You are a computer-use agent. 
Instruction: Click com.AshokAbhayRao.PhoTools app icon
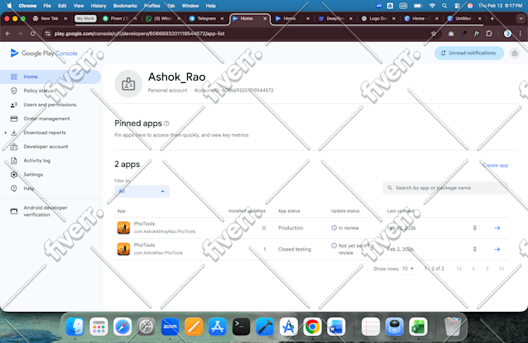[x=123, y=228]
